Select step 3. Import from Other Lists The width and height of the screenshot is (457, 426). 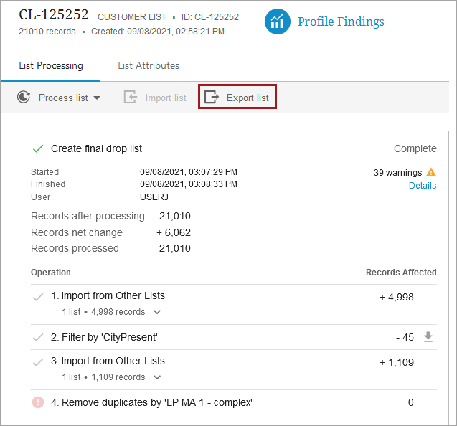(108, 361)
